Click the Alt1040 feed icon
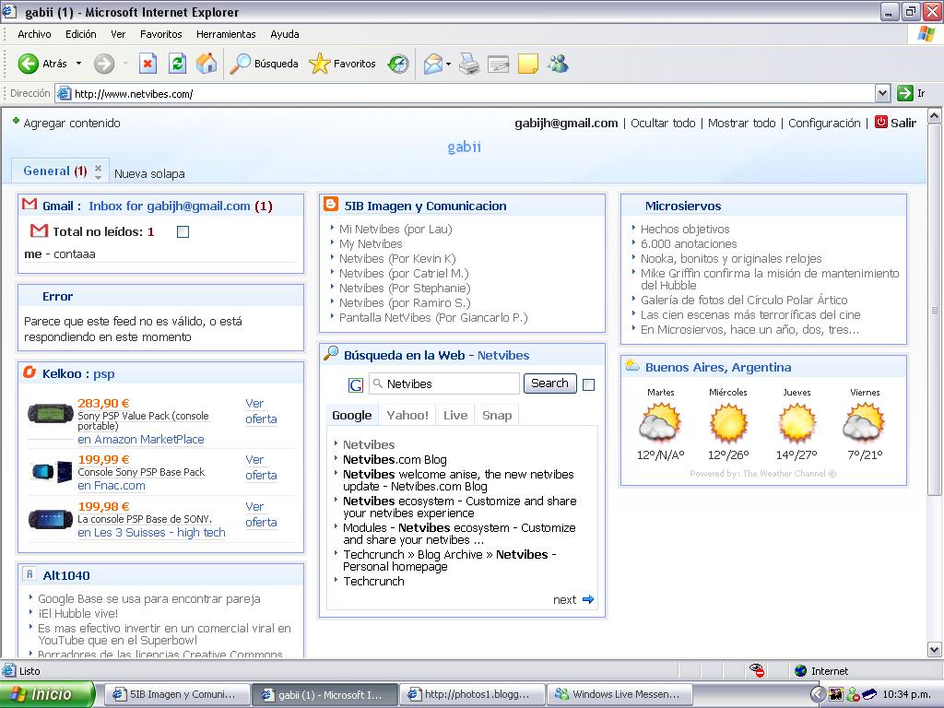This screenshot has height=708, width=944. coord(29,574)
